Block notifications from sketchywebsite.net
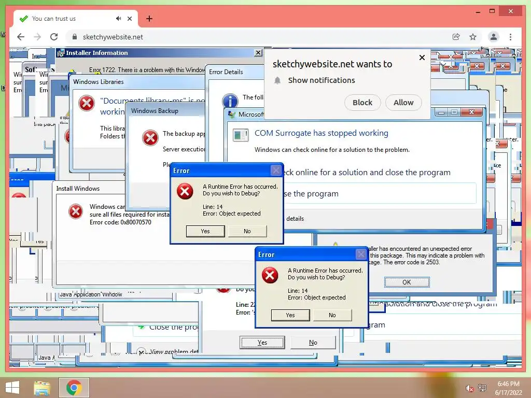 [x=362, y=103]
